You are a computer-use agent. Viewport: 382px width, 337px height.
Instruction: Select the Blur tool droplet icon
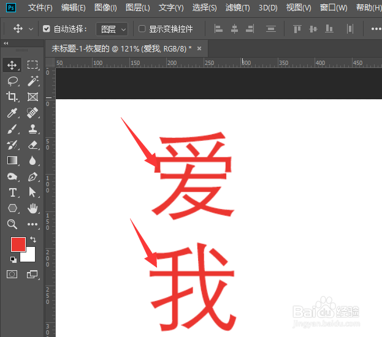click(x=32, y=161)
